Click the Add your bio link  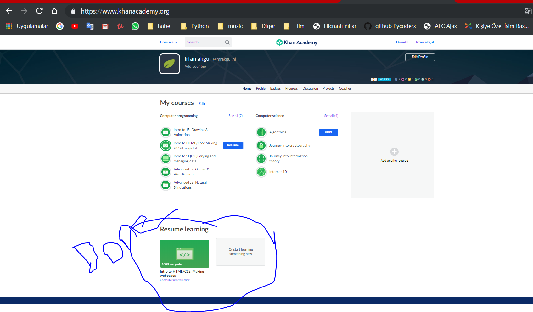[195, 66]
